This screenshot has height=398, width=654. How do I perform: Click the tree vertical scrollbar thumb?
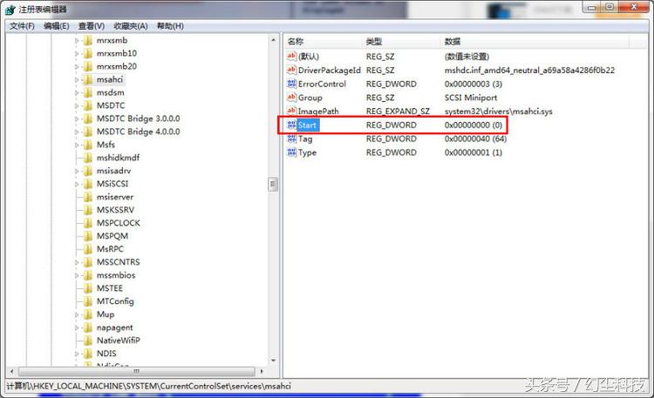click(x=273, y=184)
